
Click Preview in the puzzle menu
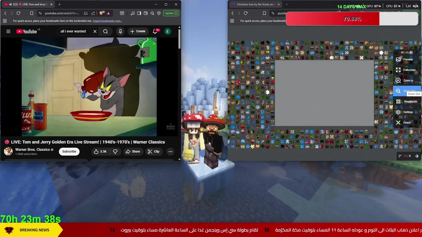coord(407,59)
